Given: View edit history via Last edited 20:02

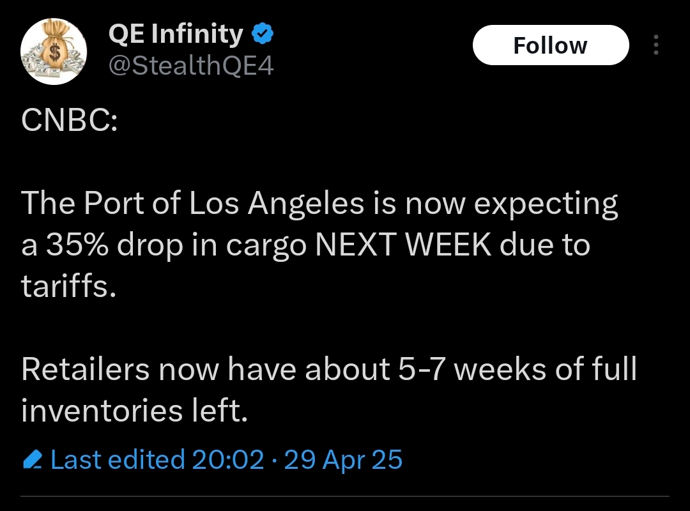Looking at the screenshot, I should (x=158, y=459).
